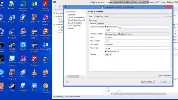Open the Catalog dropdown showing User

pyautogui.click(x=108, y=55)
